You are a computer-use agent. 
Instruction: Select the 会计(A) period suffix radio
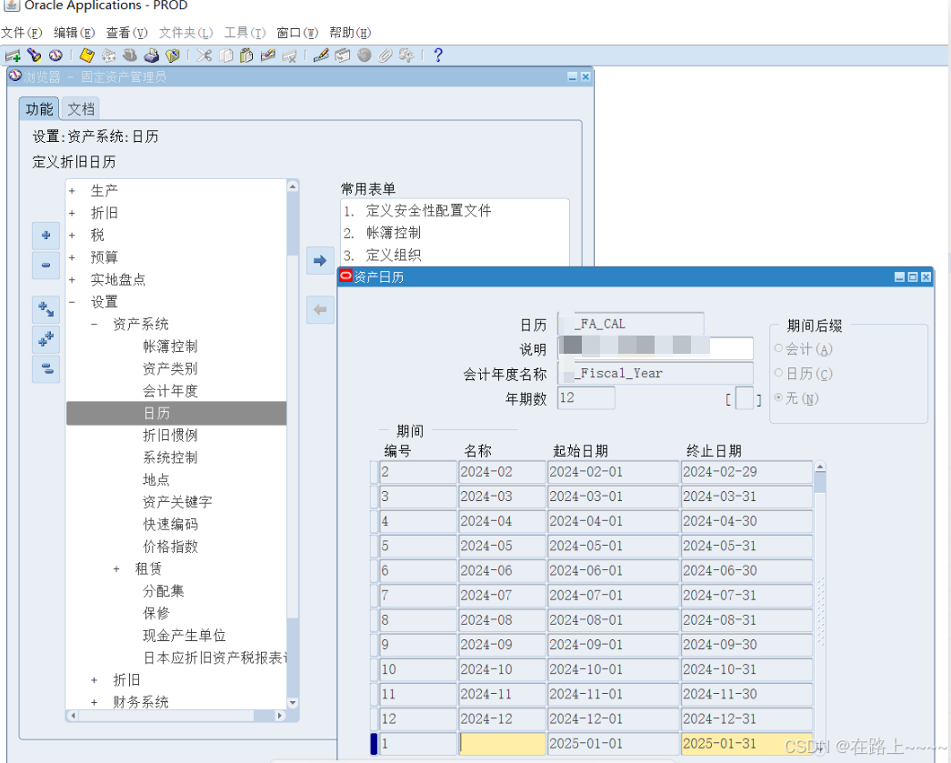click(779, 348)
